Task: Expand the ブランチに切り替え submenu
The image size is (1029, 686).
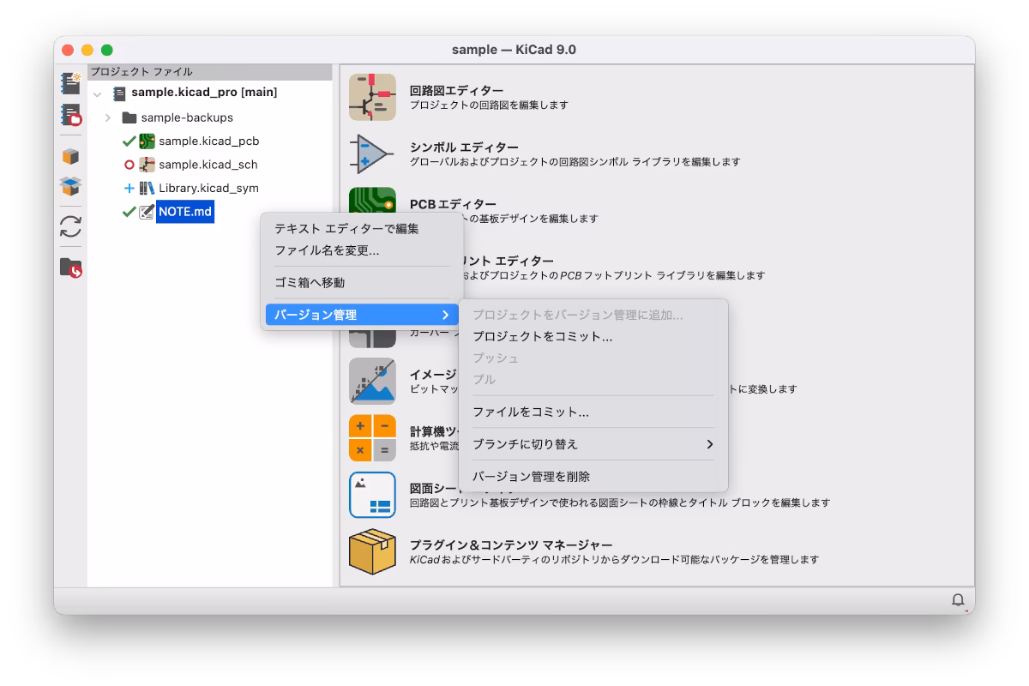Action: tap(593, 444)
